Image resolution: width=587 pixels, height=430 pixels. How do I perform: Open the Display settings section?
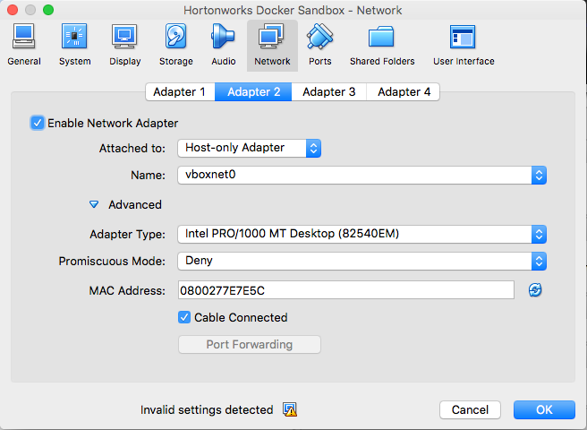click(124, 45)
